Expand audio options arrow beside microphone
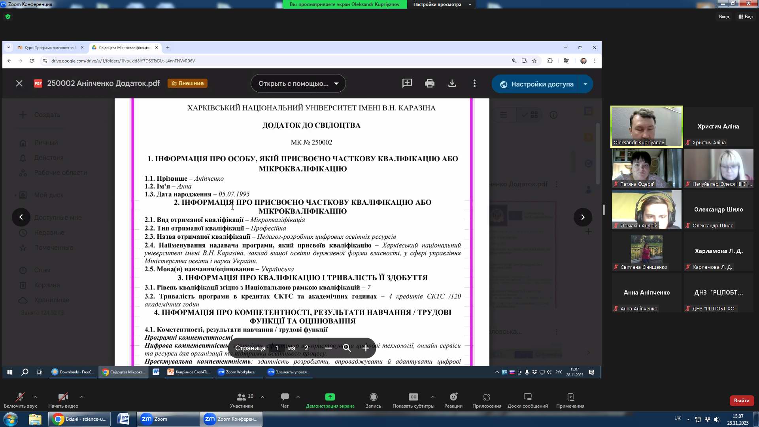Screen dimensions: 759x427 click(x=35, y=397)
